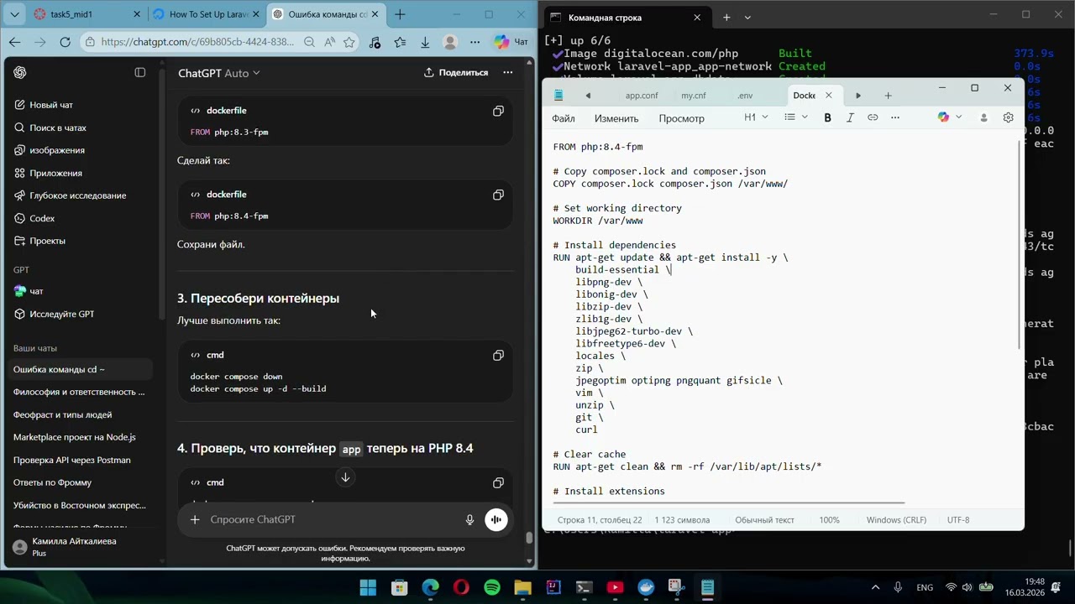
Task: Select chat 'Marketplace проект на Node.js'
Action: 75,437
